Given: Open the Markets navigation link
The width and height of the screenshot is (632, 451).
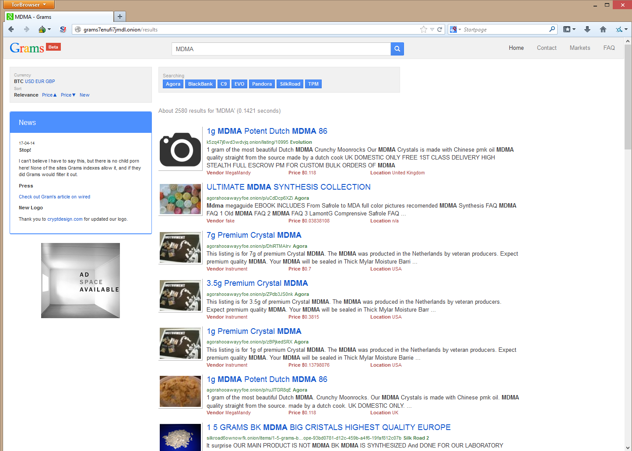Looking at the screenshot, I should click(x=579, y=48).
